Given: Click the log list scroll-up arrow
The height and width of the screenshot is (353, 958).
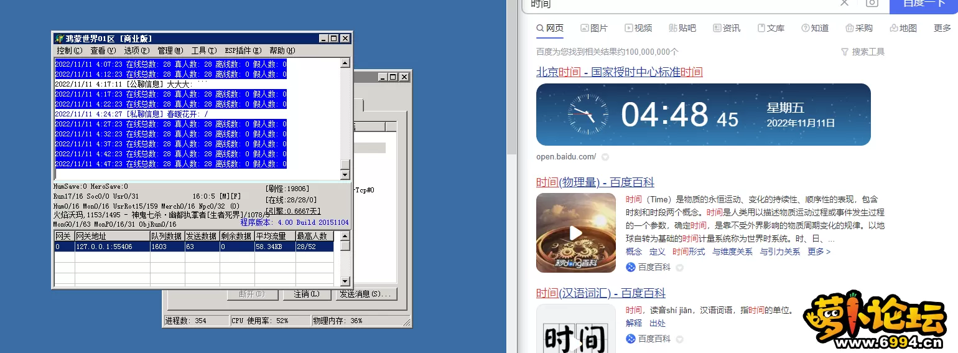Looking at the screenshot, I should (x=345, y=63).
